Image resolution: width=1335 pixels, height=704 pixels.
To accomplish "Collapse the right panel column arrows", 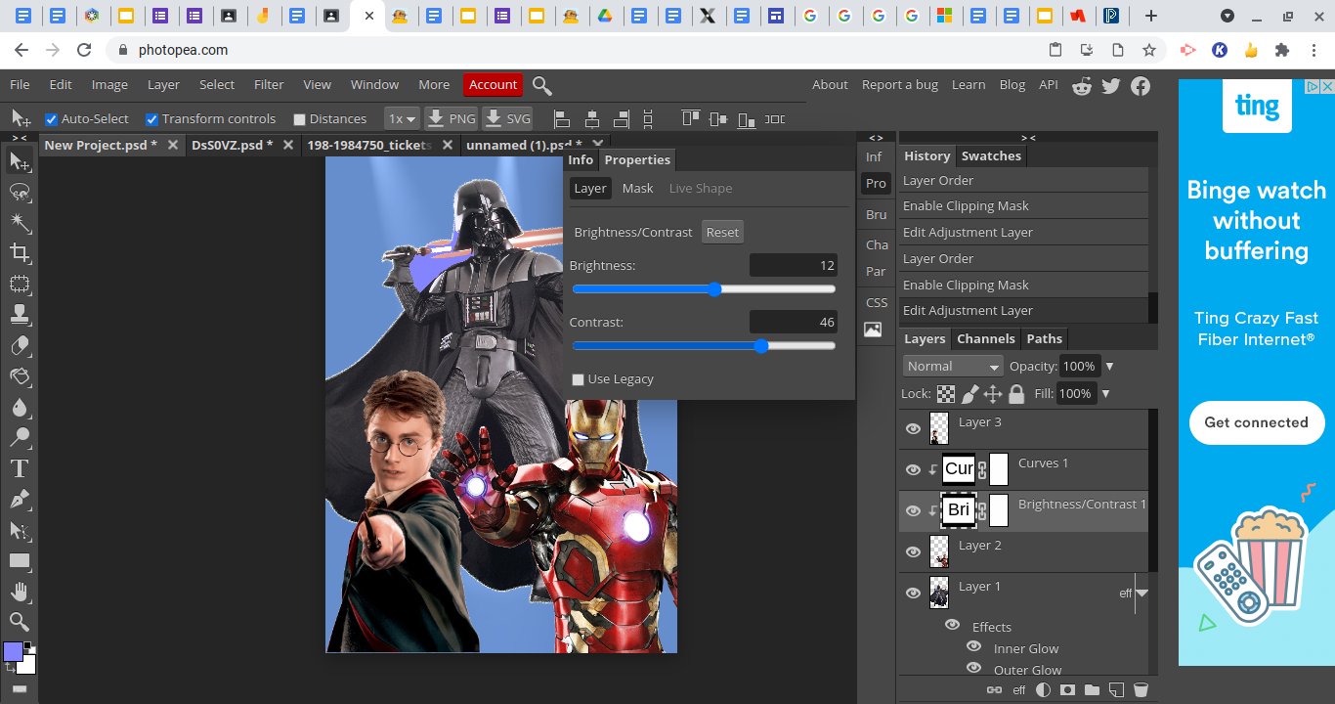I will click(x=1028, y=138).
